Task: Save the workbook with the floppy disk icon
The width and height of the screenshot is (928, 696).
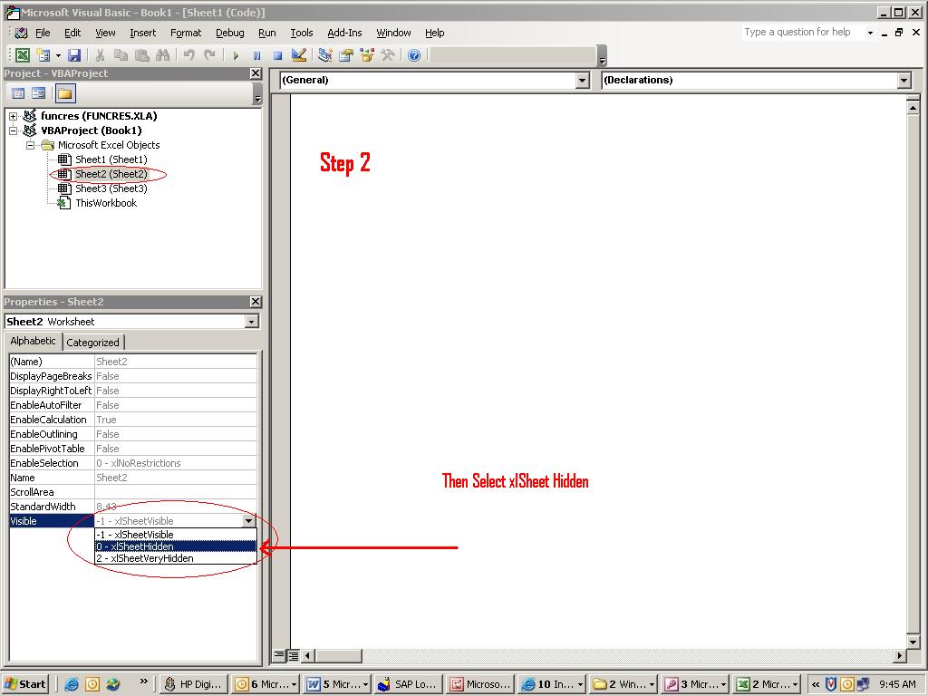Action: [74, 55]
